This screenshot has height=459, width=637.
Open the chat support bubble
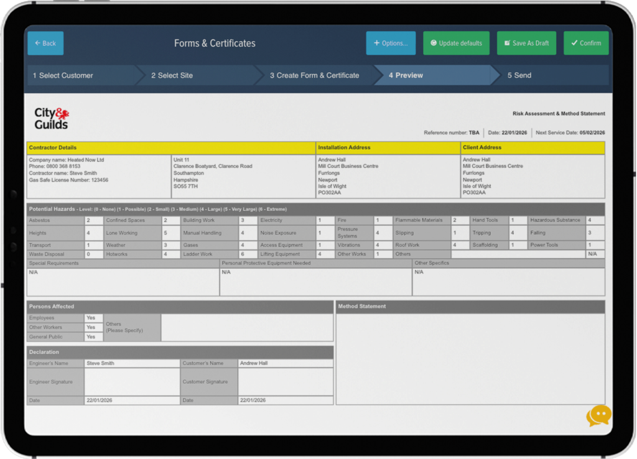pyautogui.click(x=598, y=416)
